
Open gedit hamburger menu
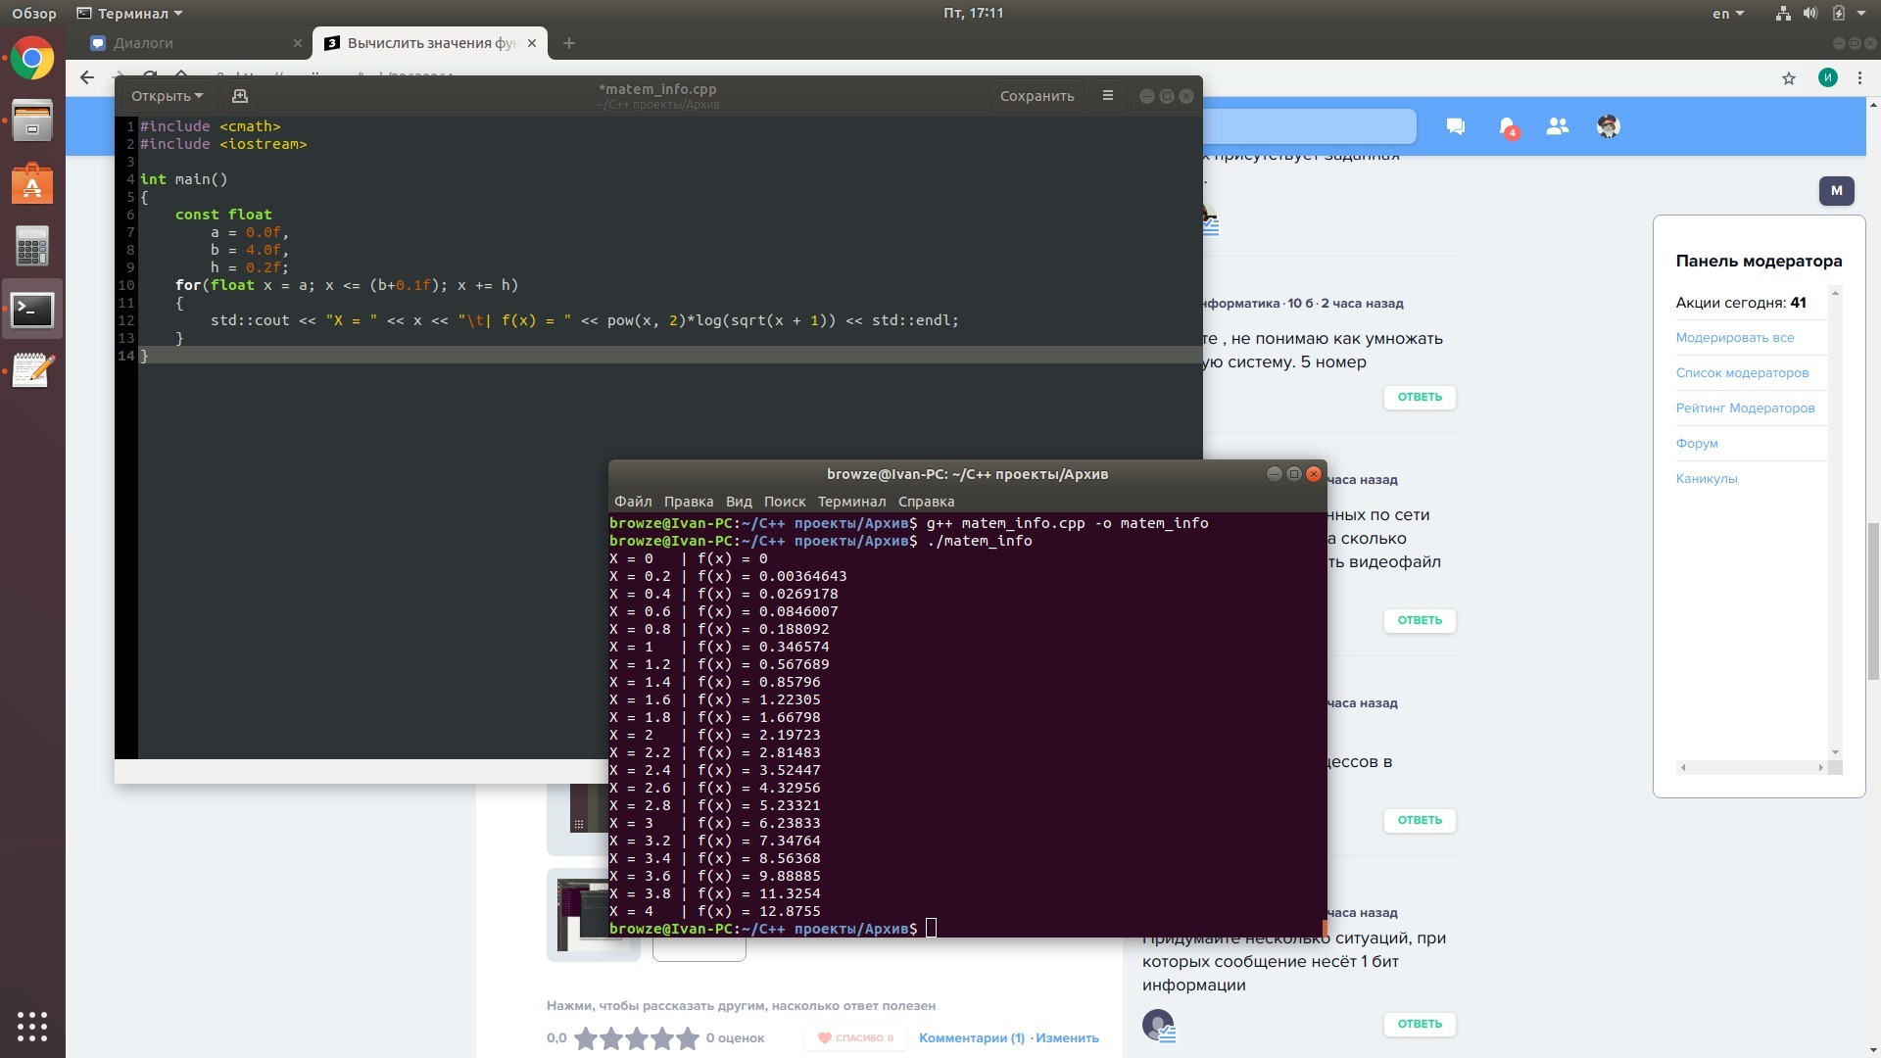(1108, 96)
